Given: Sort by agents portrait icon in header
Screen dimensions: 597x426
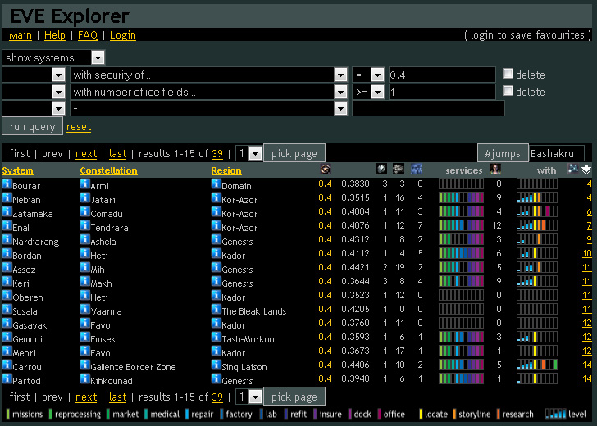Looking at the screenshot, I should pos(495,169).
